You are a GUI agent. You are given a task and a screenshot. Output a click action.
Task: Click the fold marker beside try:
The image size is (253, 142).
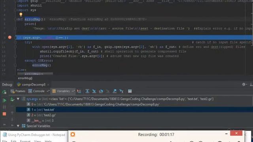click(x=15, y=42)
